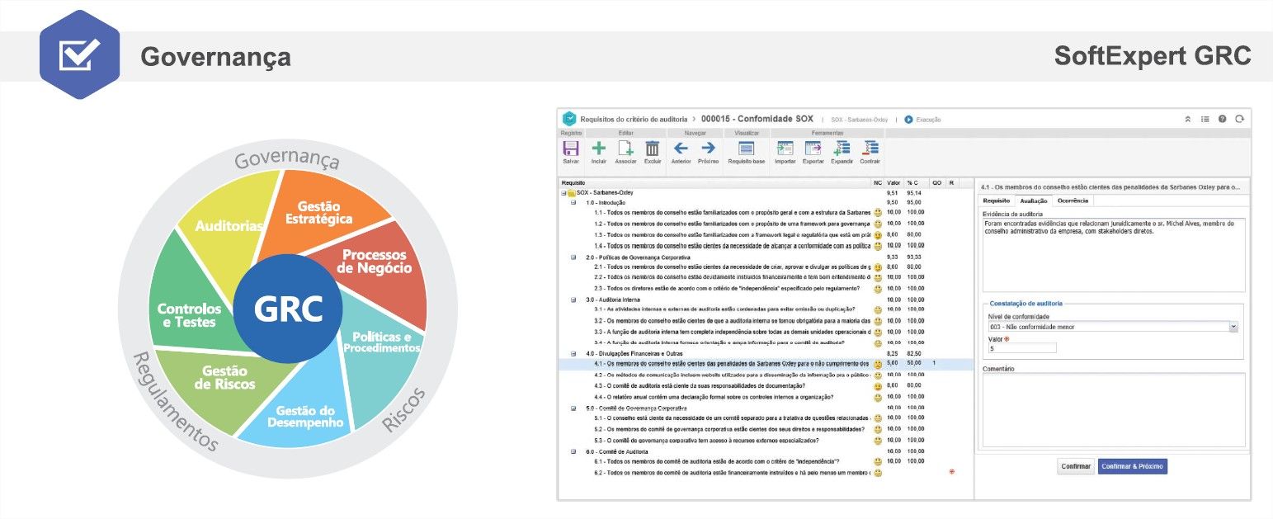Click the Incluir plus icon
The height and width of the screenshot is (519, 1273).
(599, 149)
